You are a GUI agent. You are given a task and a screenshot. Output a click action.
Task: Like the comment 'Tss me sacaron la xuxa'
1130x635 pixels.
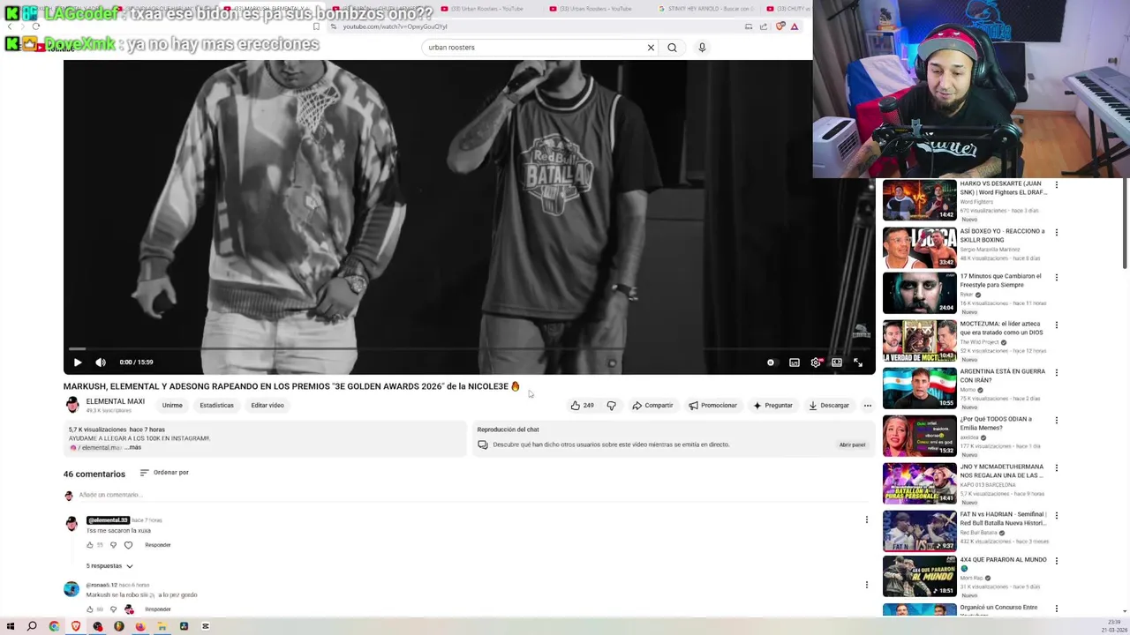(90, 545)
